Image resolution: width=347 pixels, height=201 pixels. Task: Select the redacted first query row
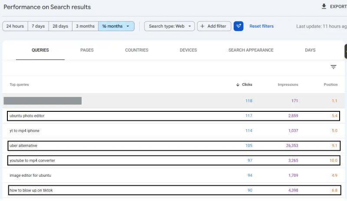173,101
